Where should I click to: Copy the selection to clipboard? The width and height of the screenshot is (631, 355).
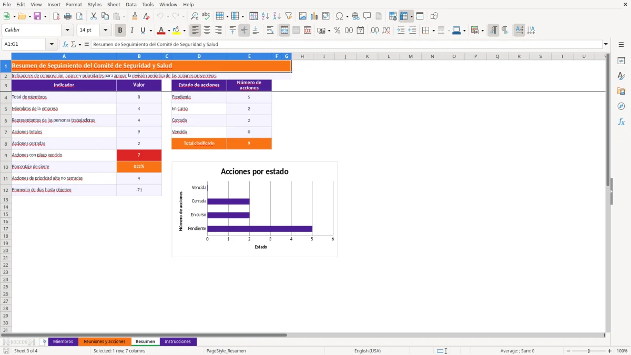tap(105, 16)
